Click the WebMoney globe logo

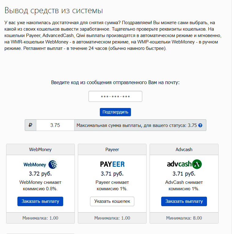pos(53,165)
